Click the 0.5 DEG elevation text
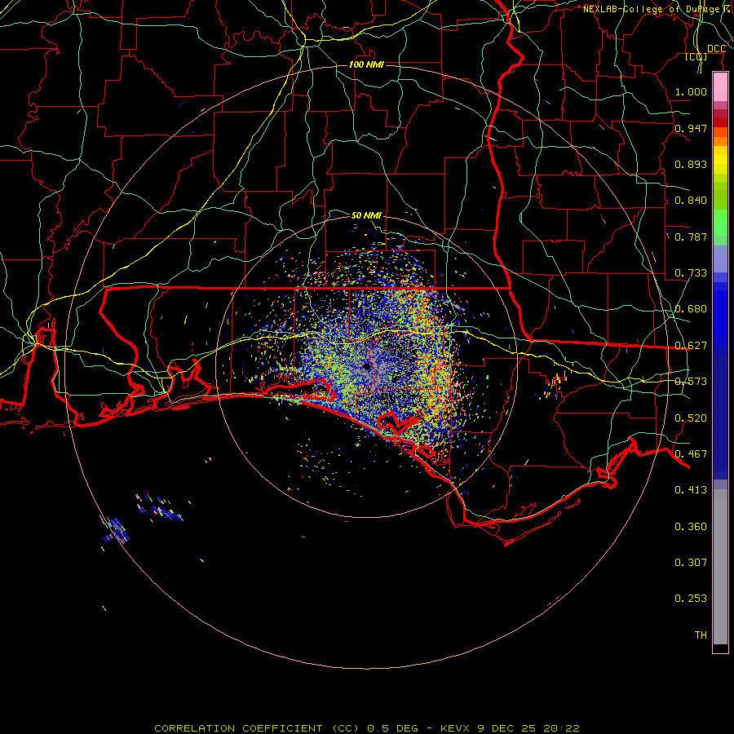This screenshot has width=734, height=734. [x=392, y=728]
